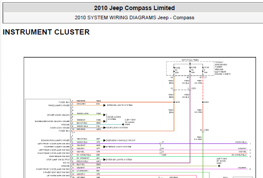Click the Fuse 14 10A label

click(193, 70)
